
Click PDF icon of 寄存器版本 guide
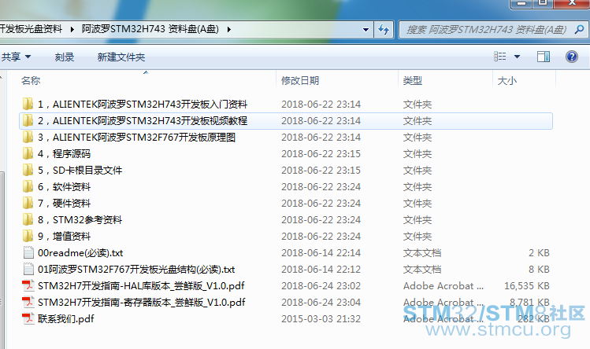click(28, 303)
